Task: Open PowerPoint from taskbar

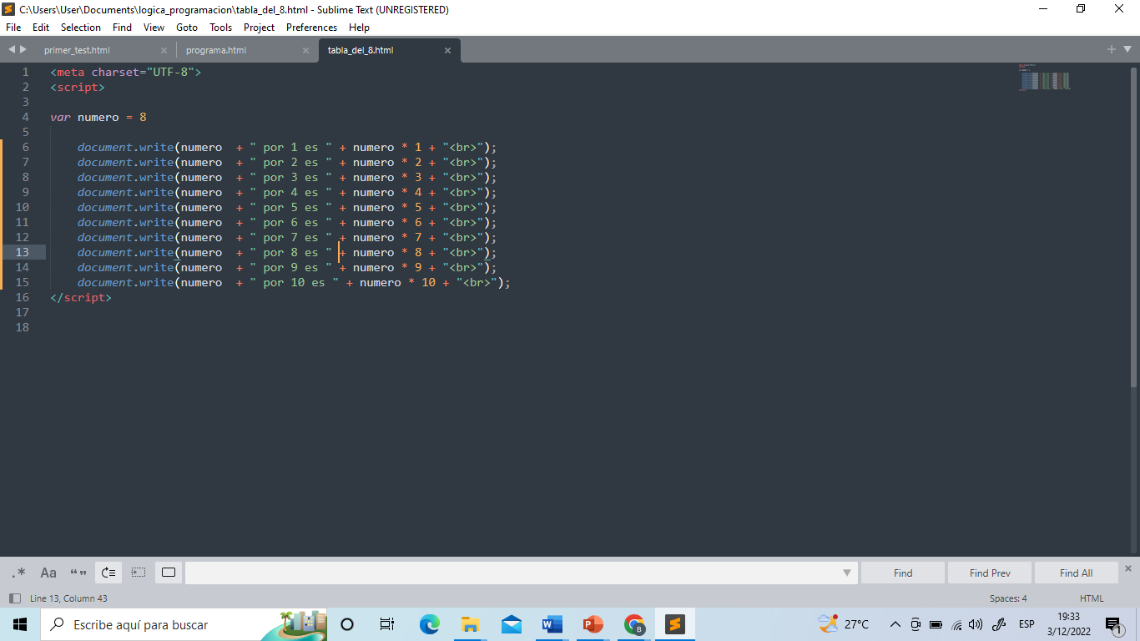Action: (x=593, y=624)
